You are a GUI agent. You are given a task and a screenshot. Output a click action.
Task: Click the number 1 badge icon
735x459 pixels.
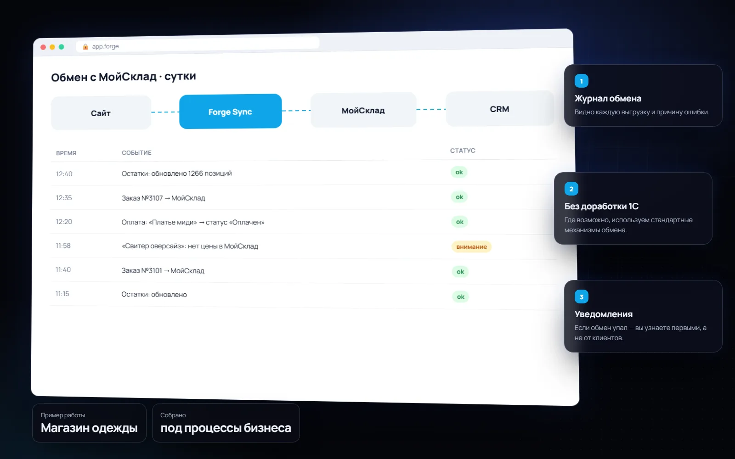click(582, 81)
